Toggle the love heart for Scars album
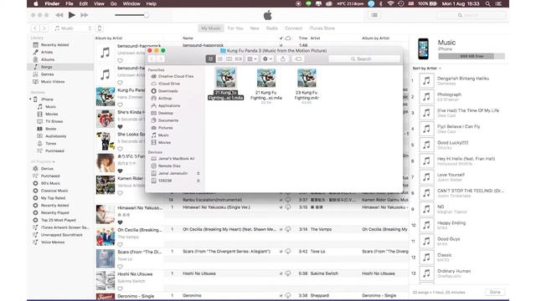This screenshot has height=301, width=536. [x=120, y=267]
